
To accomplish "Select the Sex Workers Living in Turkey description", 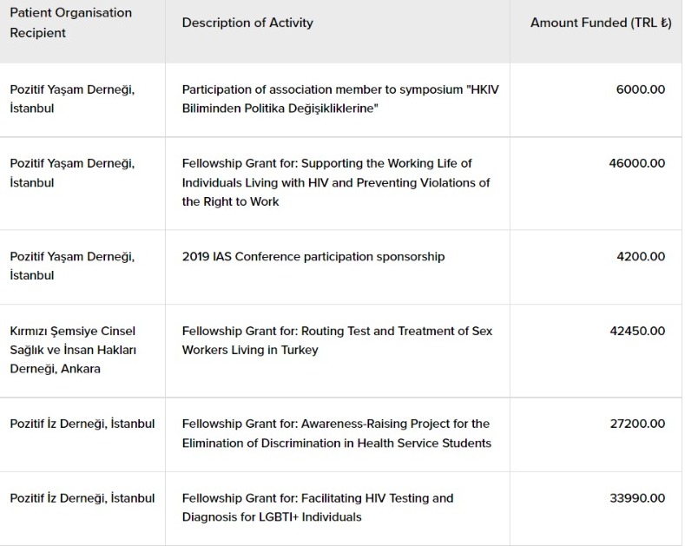I will pos(337,340).
